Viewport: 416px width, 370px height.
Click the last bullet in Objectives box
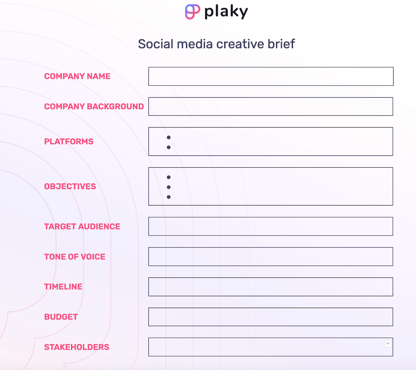pos(169,197)
